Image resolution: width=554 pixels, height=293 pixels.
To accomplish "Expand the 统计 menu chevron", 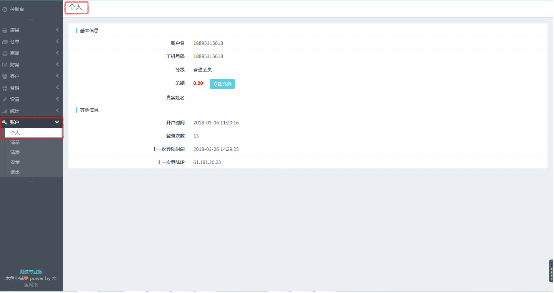I will [57, 111].
